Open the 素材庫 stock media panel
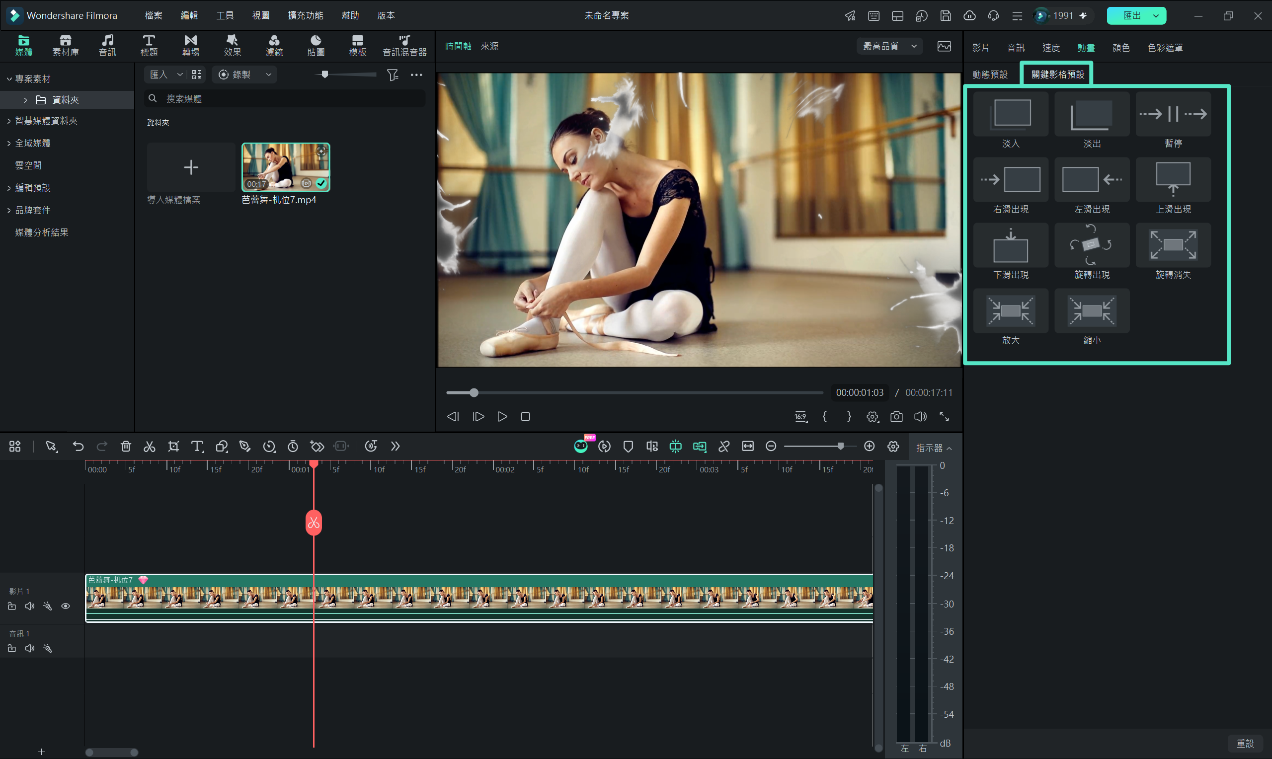1272x759 pixels. tap(66, 46)
